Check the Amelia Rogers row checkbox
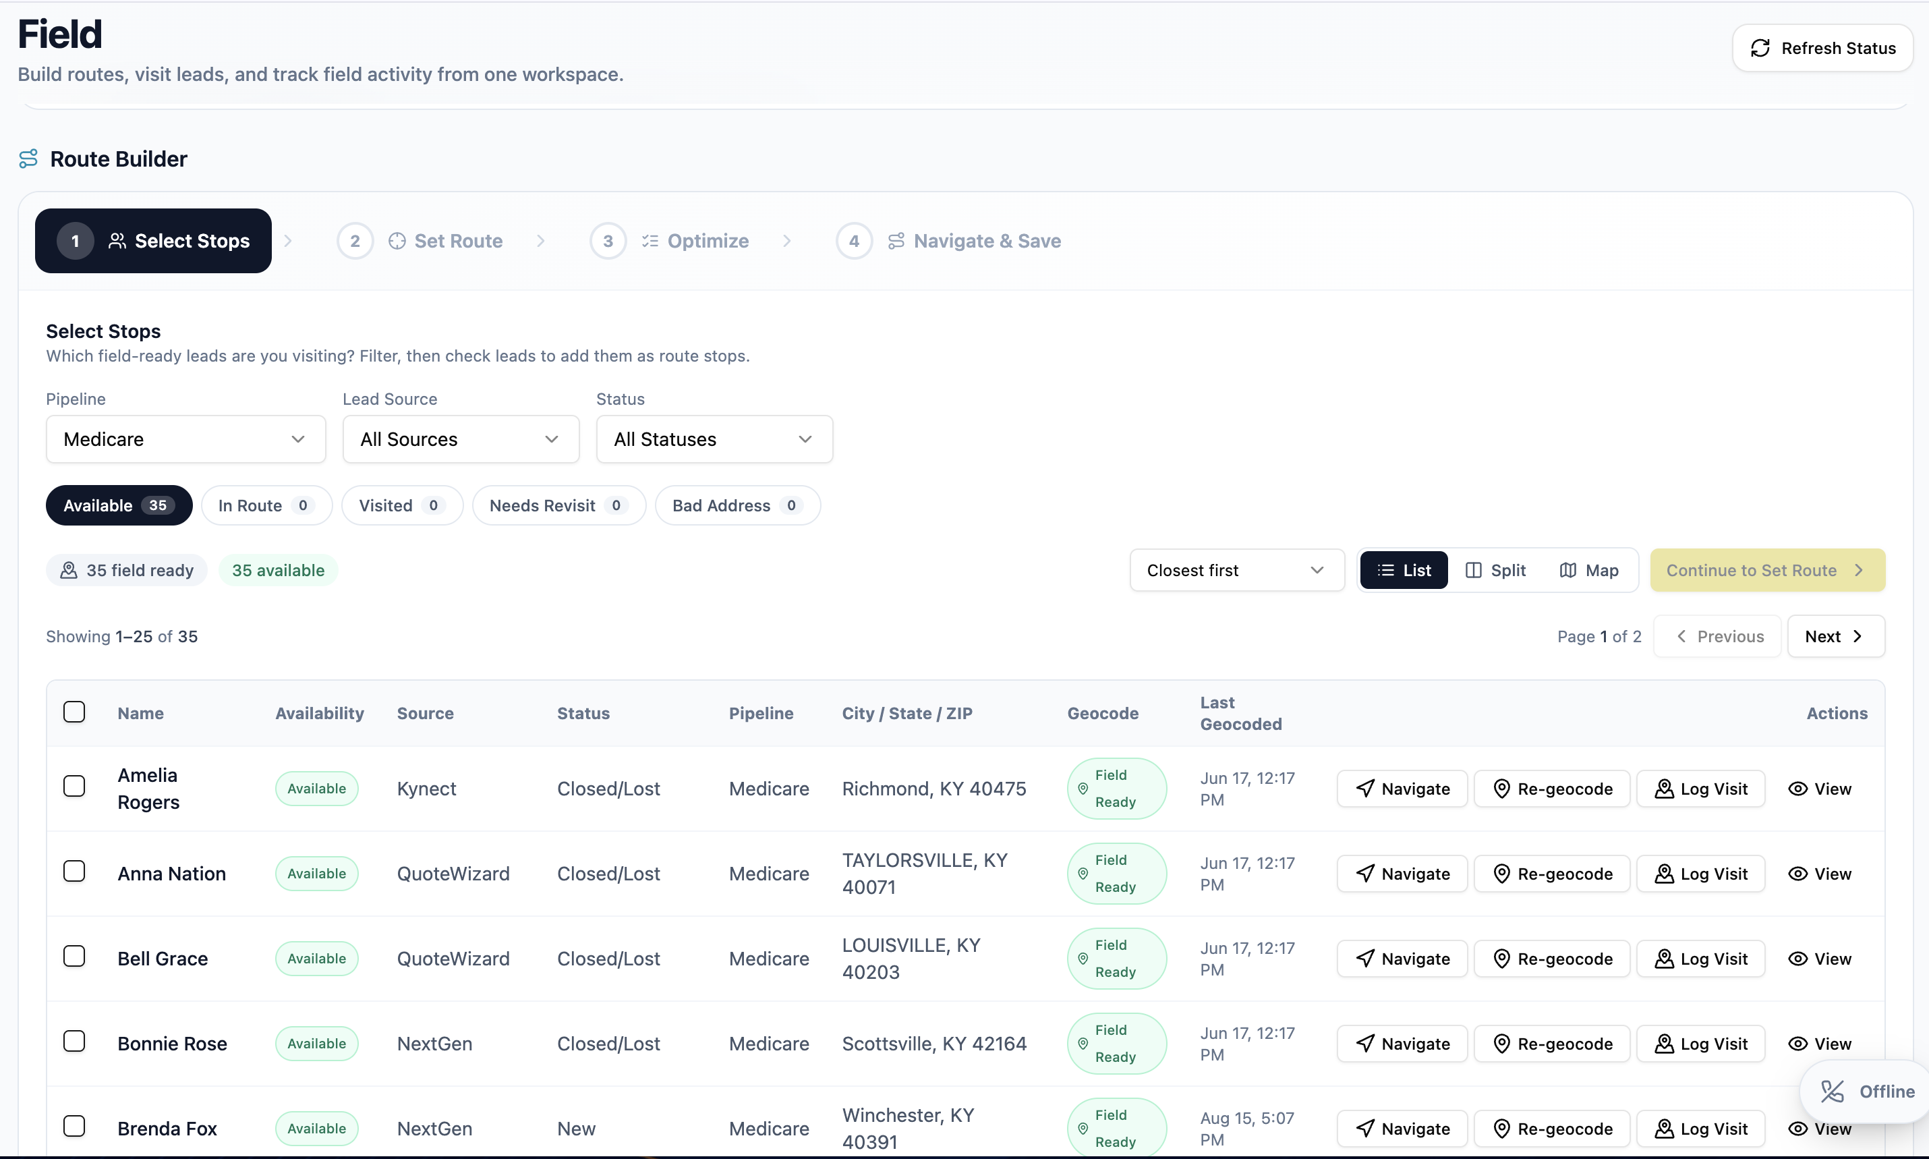Image resolution: width=1929 pixels, height=1159 pixels. click(x=74, y=786)
